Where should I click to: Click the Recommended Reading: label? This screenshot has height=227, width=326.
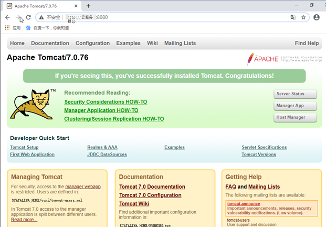click(97, 92)
